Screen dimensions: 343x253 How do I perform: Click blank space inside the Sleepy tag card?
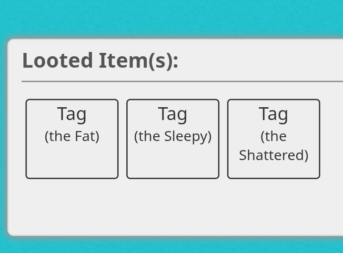pyautogui.click(x=173, y=162)
